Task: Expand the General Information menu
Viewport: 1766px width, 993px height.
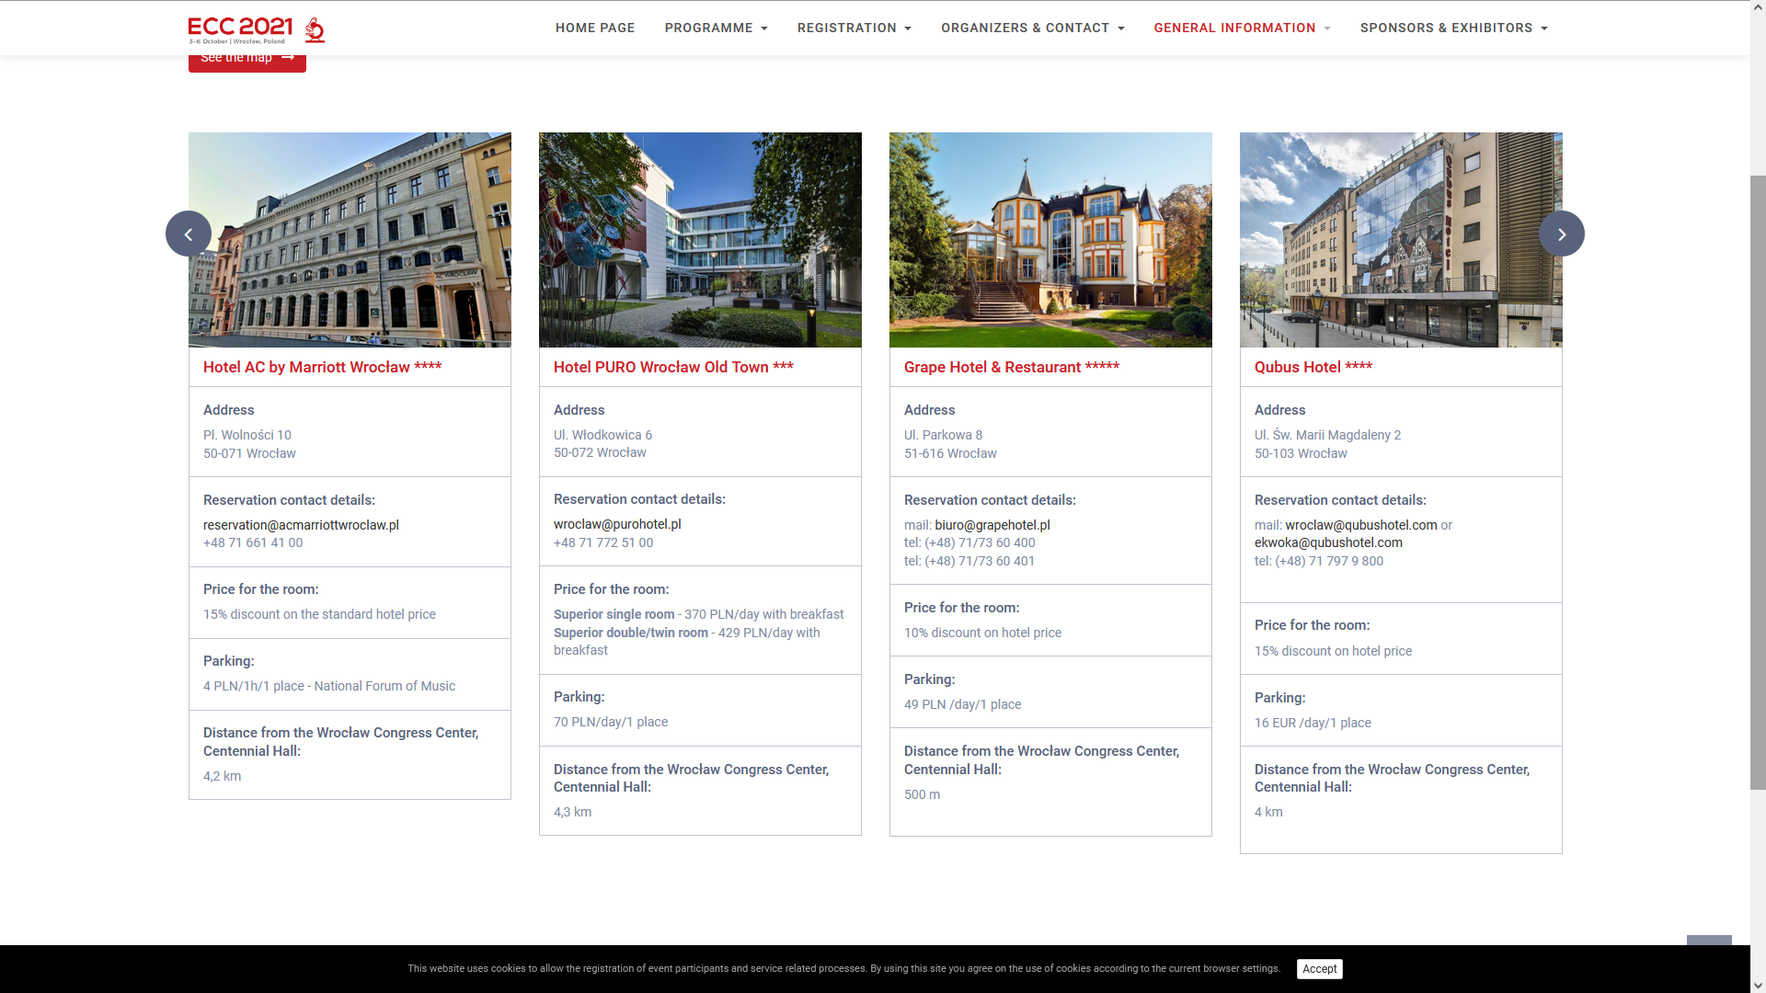Action: (x=1242, y=28)
